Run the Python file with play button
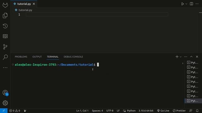 point(182,4)
